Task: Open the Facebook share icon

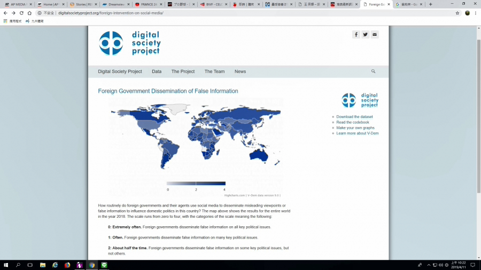Action: coord(356,35)
